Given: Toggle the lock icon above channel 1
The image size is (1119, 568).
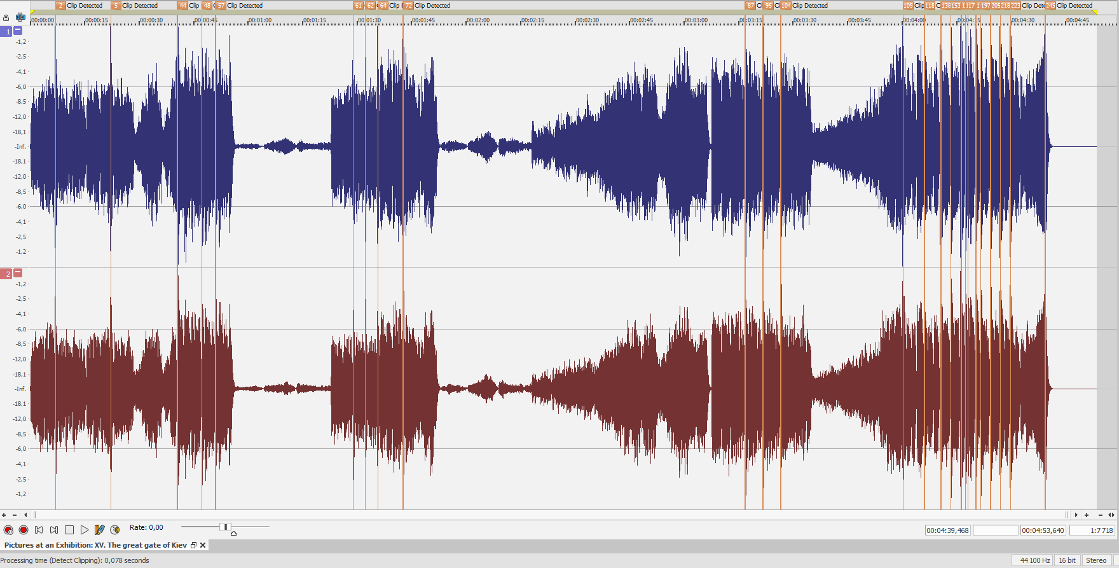Looking at the screenshot, I should pos(6,18).
